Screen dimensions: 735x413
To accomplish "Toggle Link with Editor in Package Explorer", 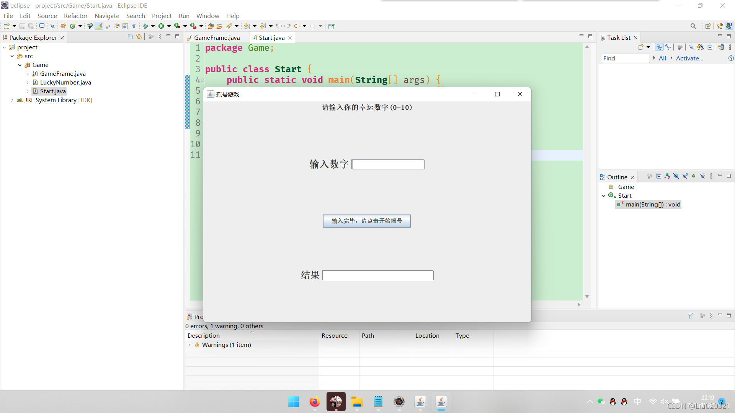I will point(139,37).
